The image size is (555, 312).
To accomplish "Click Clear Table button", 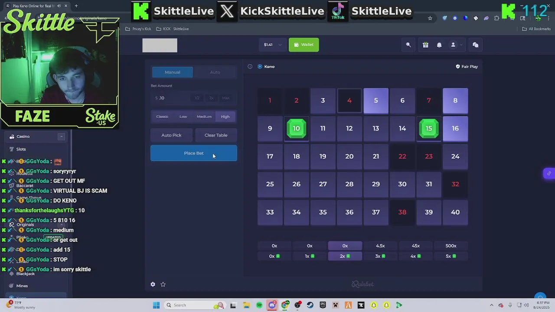I will [x=216, y=135].
